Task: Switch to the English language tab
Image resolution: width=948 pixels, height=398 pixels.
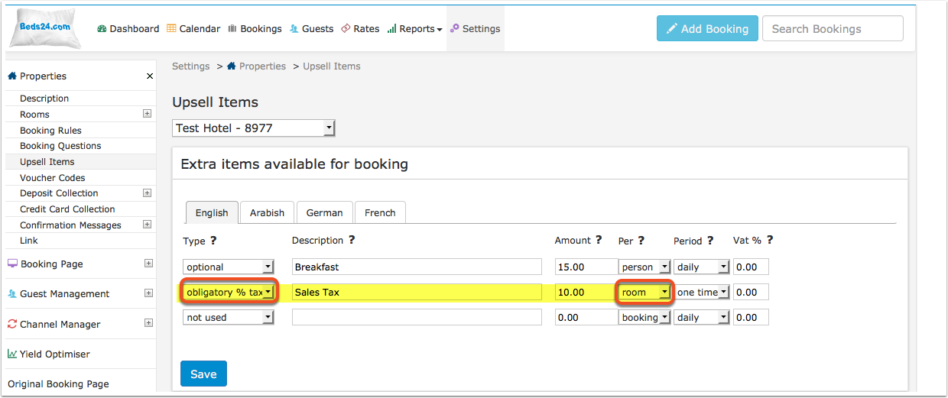Action: tap(212, 212)
